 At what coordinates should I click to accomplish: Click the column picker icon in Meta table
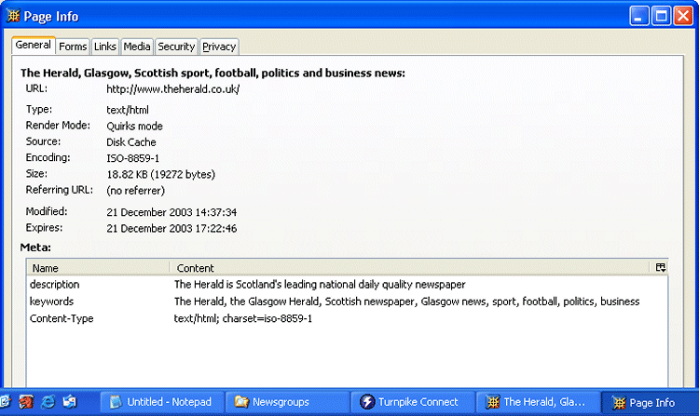point(660,267)
